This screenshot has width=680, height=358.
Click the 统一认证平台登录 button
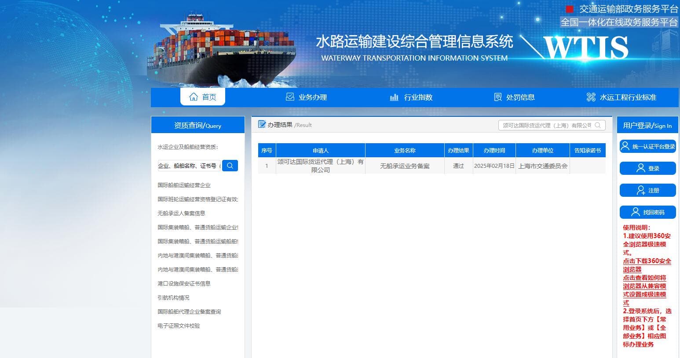[x=648, y=146]
